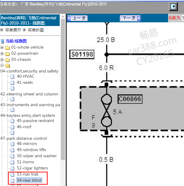Open 44-keyless entry,start system

(x=28, y=116)
